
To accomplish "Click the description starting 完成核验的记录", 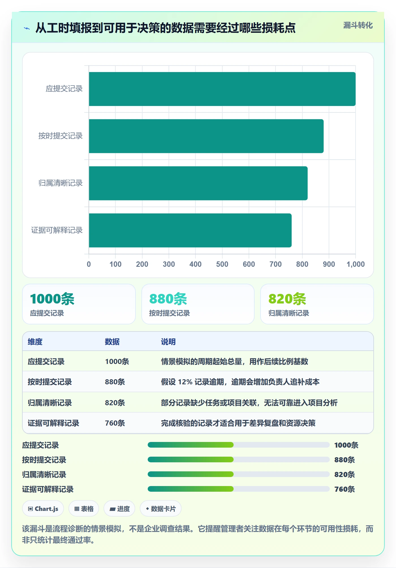I will pyautogui.click(x=238, y=423).
